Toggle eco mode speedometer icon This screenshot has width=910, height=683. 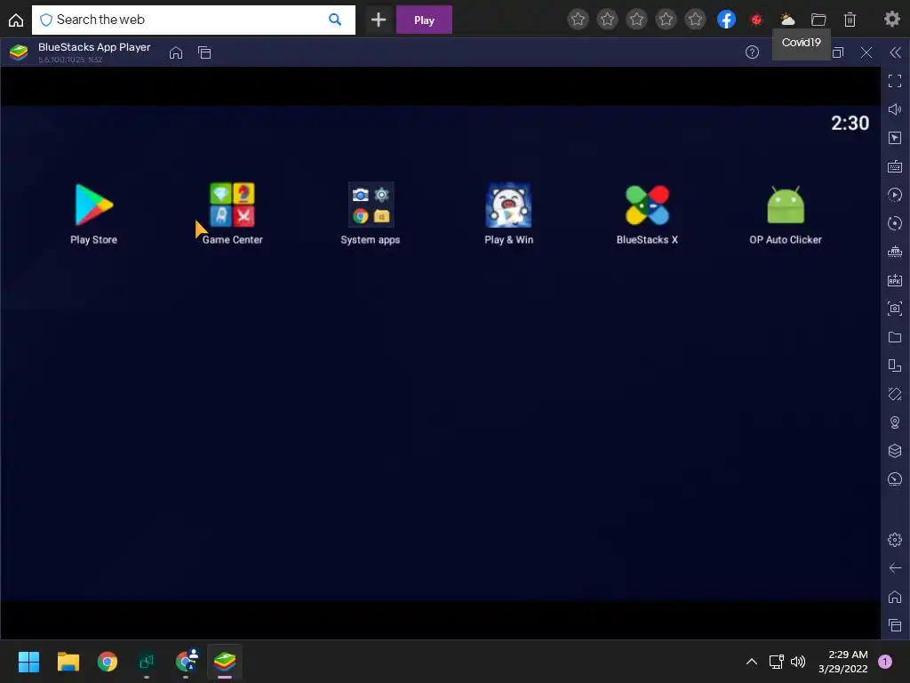pos(894,479)
